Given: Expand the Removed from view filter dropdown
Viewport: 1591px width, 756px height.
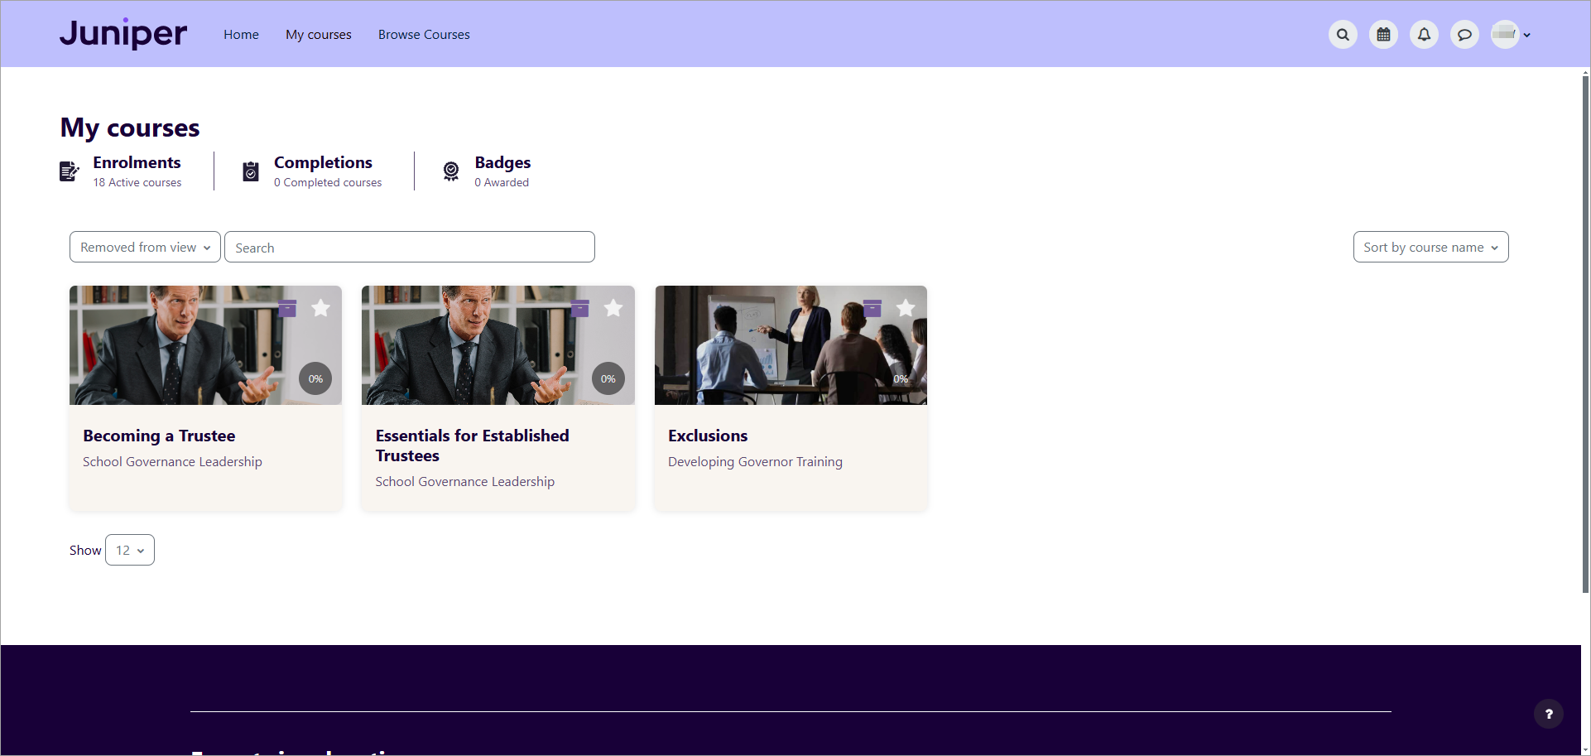Looking at the screenshot, I should point(145,247).
